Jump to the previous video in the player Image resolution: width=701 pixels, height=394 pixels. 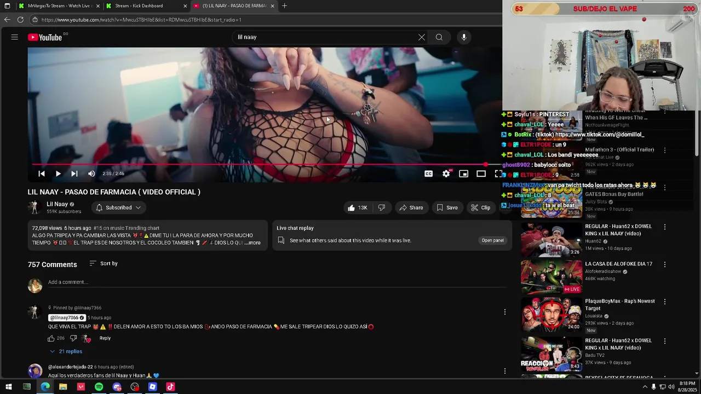click(x=42, y=173)
